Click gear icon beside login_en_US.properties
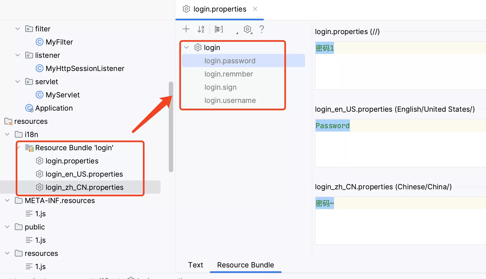Viewport: 486px width, 279px height. (40, 174)
